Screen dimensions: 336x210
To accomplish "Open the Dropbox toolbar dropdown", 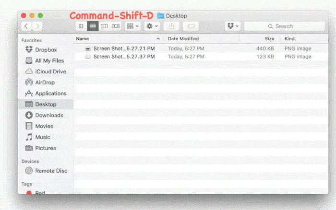I will point(233,26).
